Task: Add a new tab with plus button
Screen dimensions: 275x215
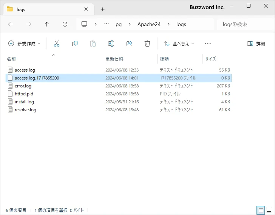Action: pos(102,9)
